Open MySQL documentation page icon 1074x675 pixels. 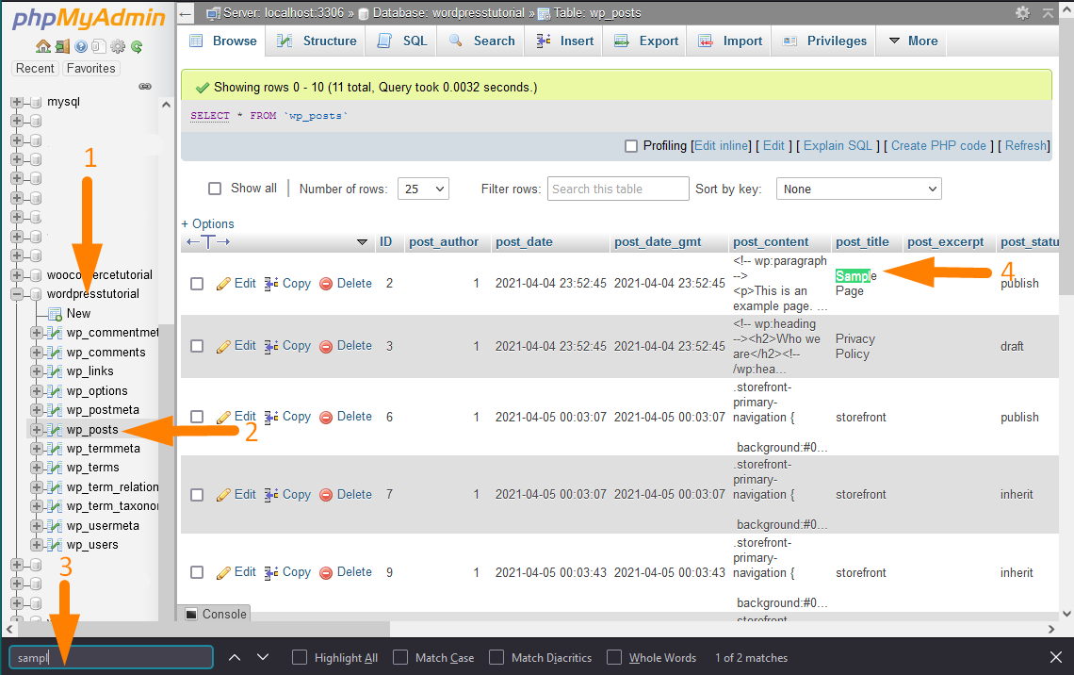pos(99,46)
